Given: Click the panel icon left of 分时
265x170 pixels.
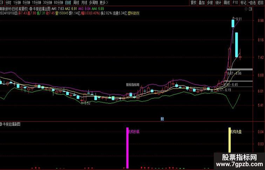Looking at the screenshot, I should click(x=2, y=2).
